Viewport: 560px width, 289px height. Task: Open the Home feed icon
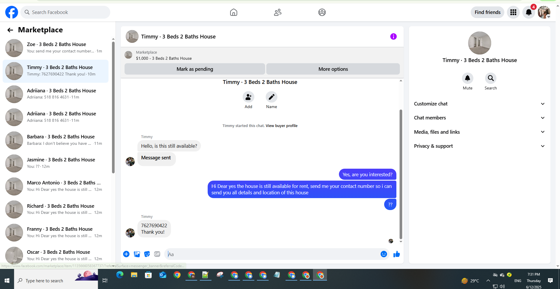pos(234,12)
